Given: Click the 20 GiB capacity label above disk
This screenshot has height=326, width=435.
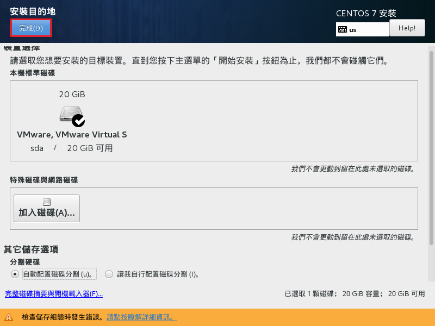Looking at the screenshot, I should (x=72, y=94).
